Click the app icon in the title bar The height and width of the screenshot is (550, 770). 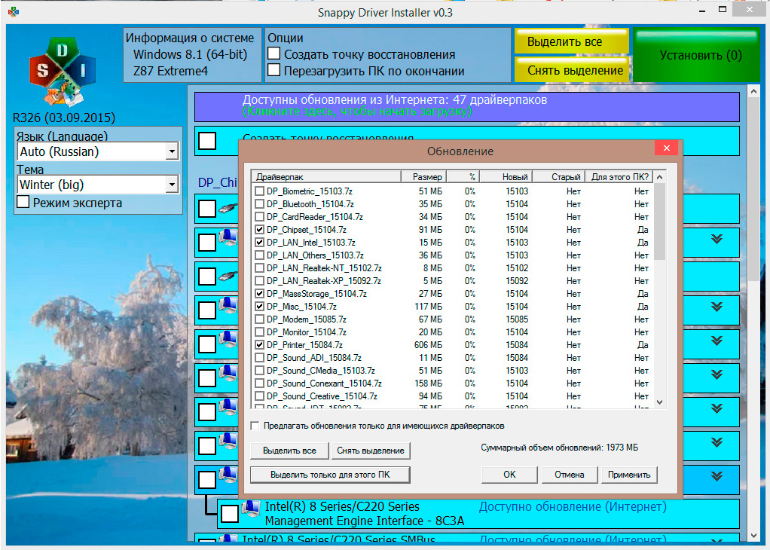click(x=12, y=13)
